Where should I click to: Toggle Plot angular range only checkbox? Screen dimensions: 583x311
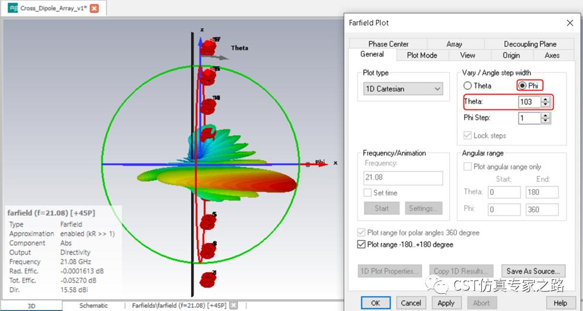click(468, 167)
